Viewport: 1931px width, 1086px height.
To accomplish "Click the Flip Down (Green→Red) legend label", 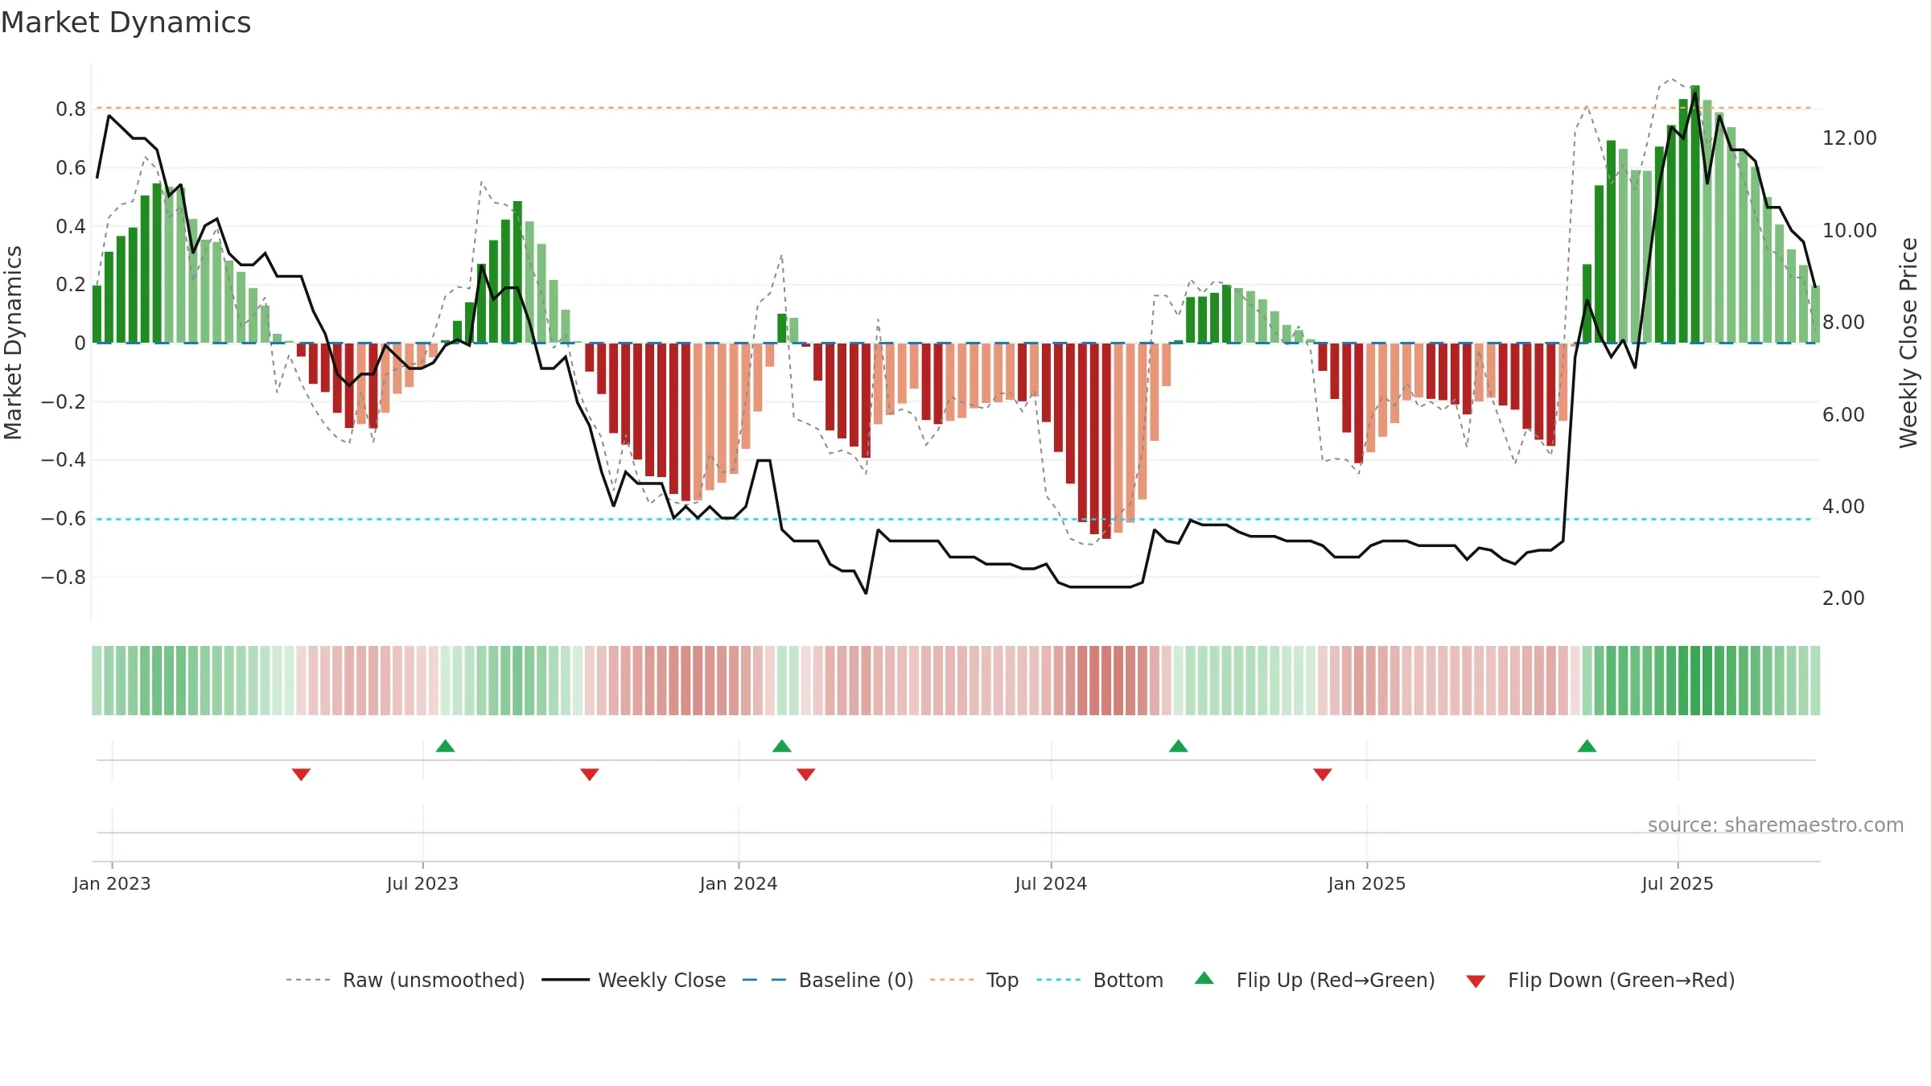I will pos(1621,980).
